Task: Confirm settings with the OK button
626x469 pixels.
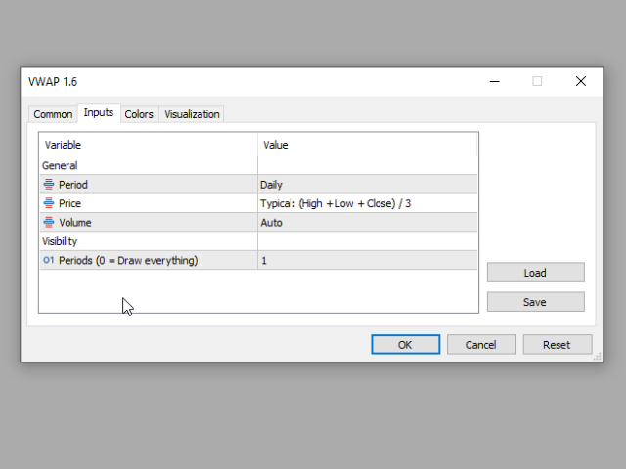Action: tap(405, 344)
